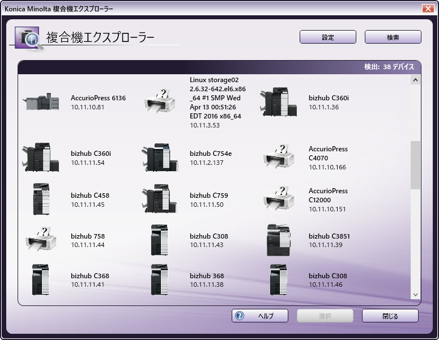Click IP address 10.11.10.151

(327, 209)
